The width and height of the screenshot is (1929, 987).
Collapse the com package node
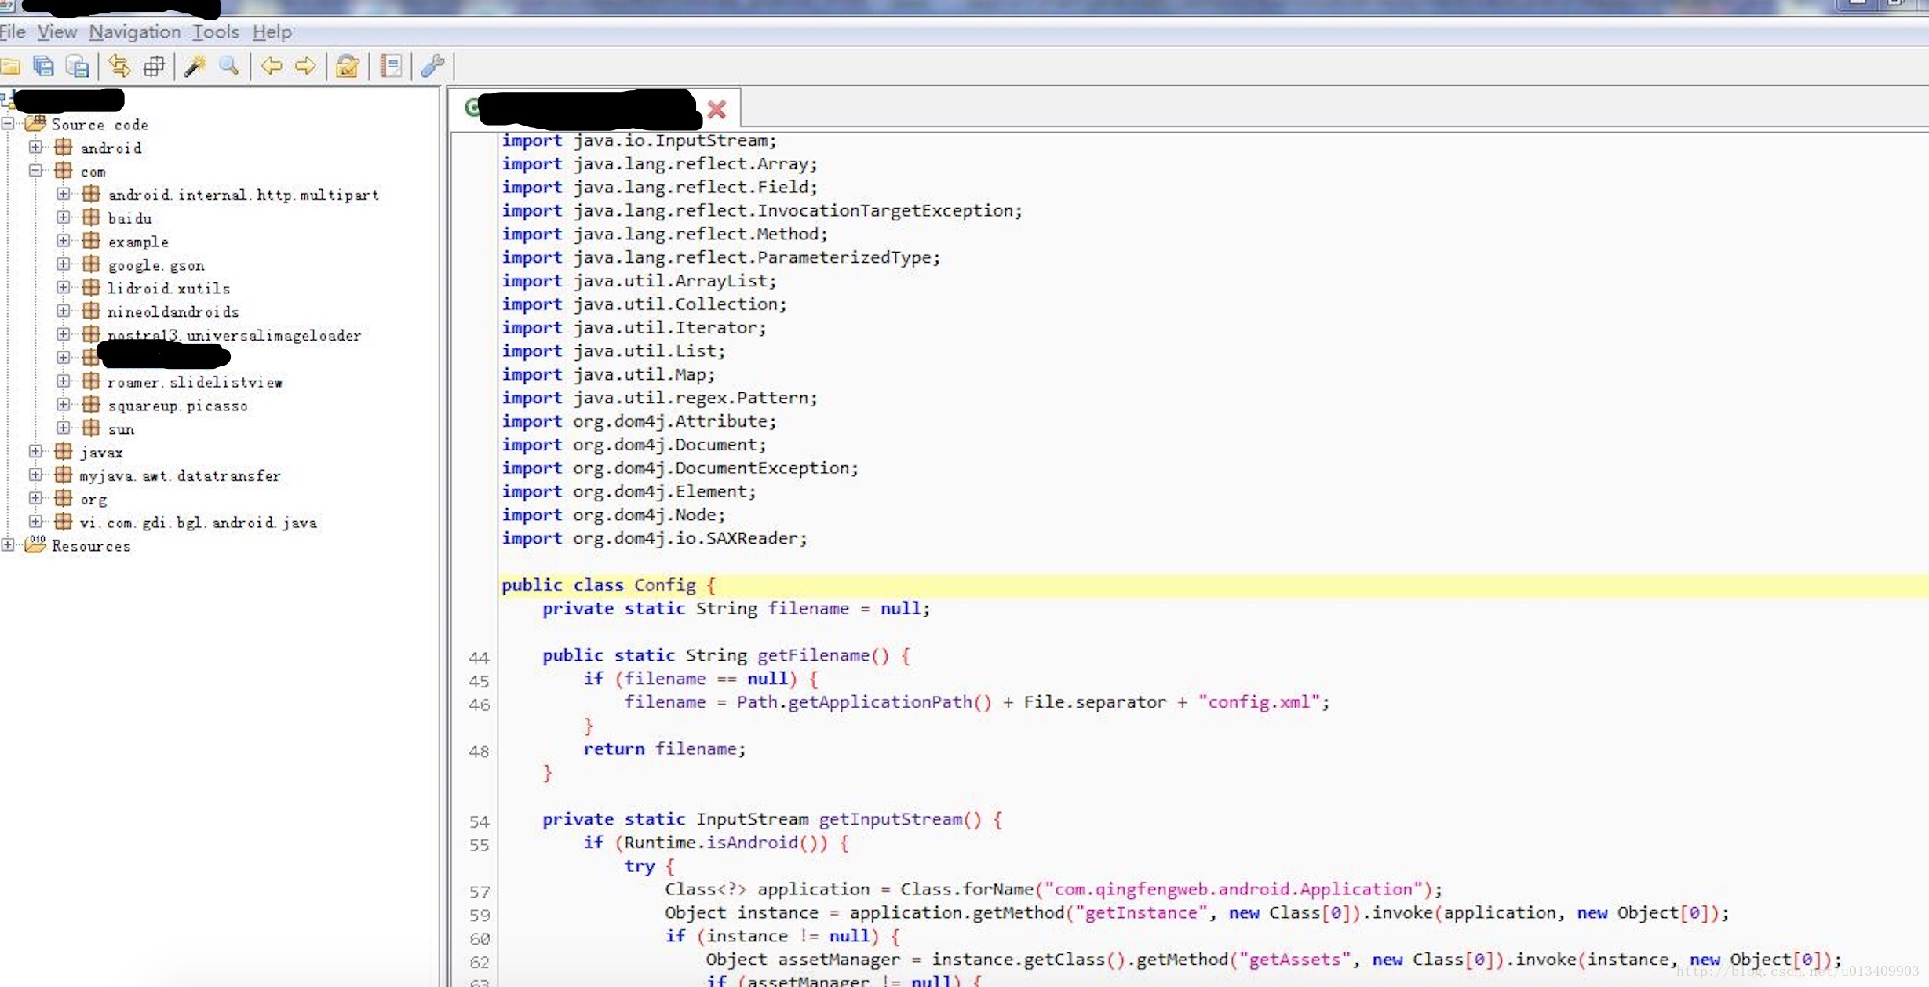[35, 170]
